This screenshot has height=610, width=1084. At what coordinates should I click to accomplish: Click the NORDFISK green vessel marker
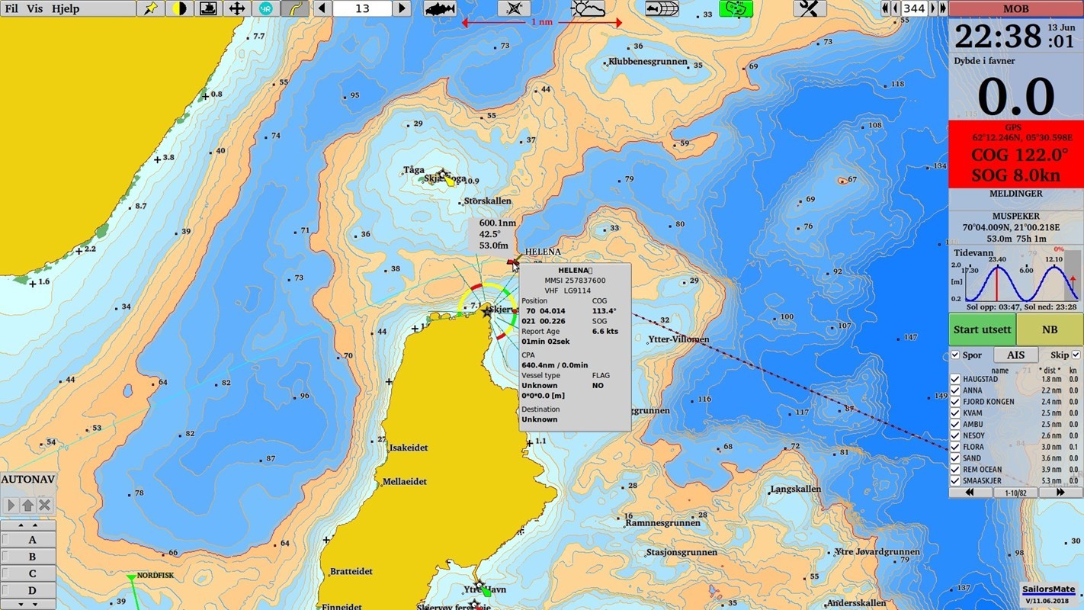coord(132,579)
